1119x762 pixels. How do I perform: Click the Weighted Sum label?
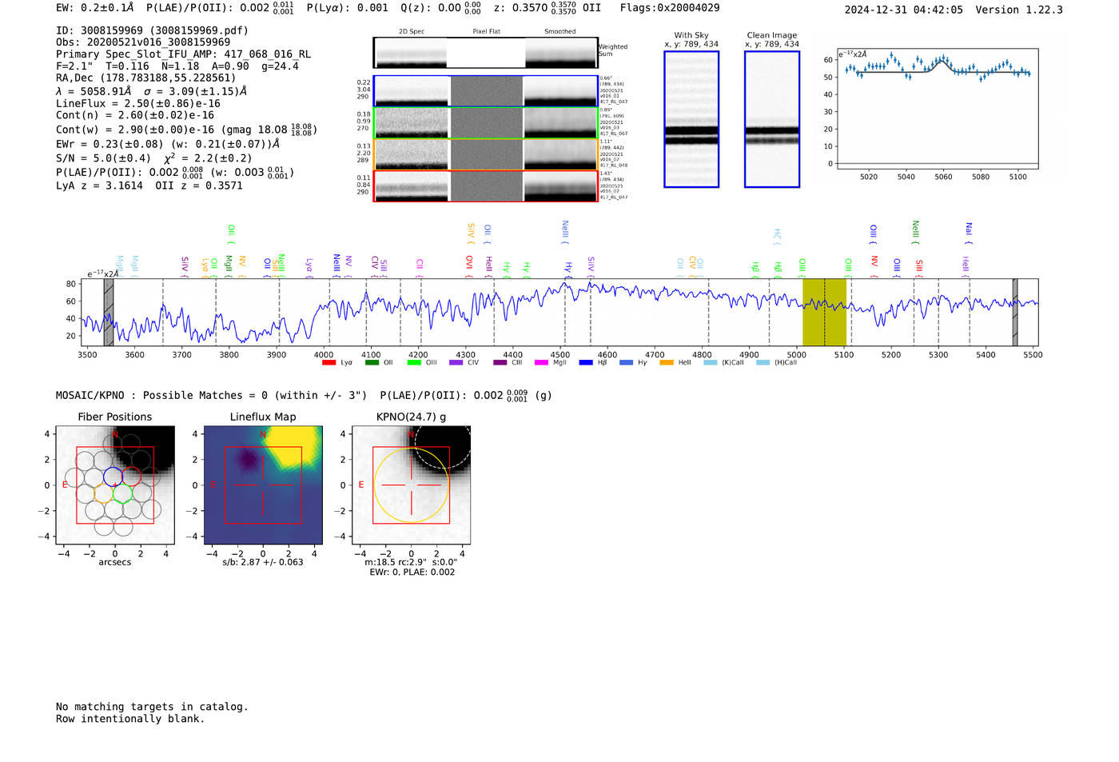coord(613,50)
